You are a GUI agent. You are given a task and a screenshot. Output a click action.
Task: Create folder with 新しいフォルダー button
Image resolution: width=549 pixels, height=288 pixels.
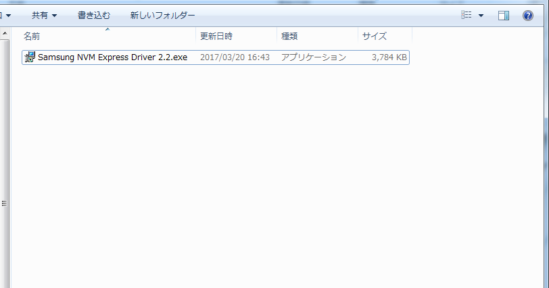pos(162,16)
